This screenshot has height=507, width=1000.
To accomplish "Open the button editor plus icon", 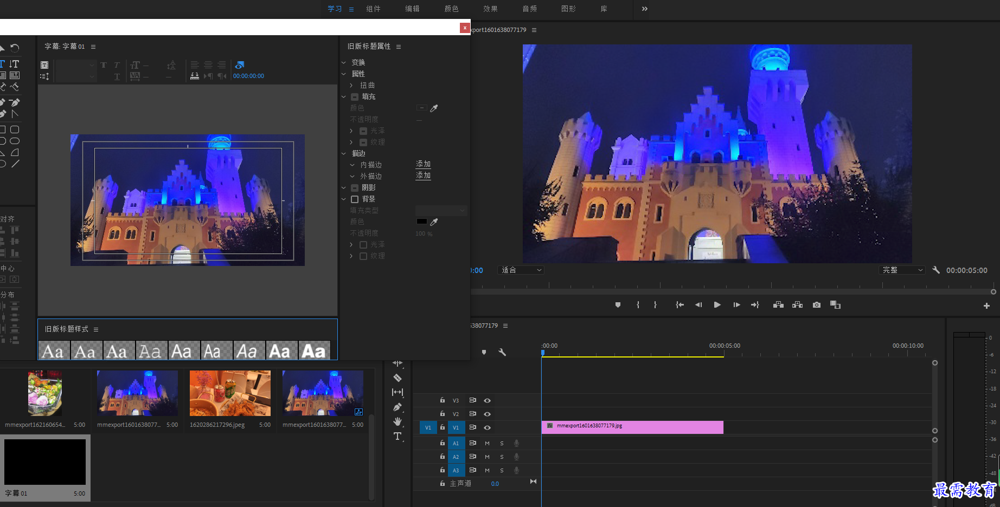I will point(986,306).
